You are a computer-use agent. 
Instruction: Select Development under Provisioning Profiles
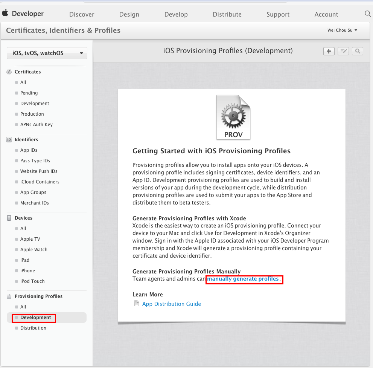pos(35,318)
